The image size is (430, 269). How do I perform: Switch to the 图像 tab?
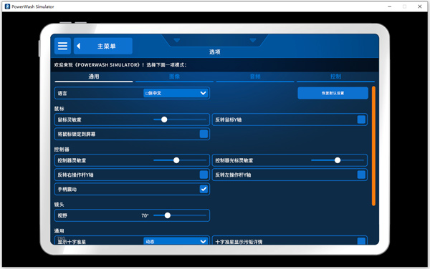[174, 77]
